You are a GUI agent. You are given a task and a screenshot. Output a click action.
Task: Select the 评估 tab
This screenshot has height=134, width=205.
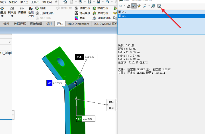(60, 24)
